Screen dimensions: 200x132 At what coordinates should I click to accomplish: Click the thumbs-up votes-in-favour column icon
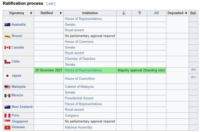[124, 13]
